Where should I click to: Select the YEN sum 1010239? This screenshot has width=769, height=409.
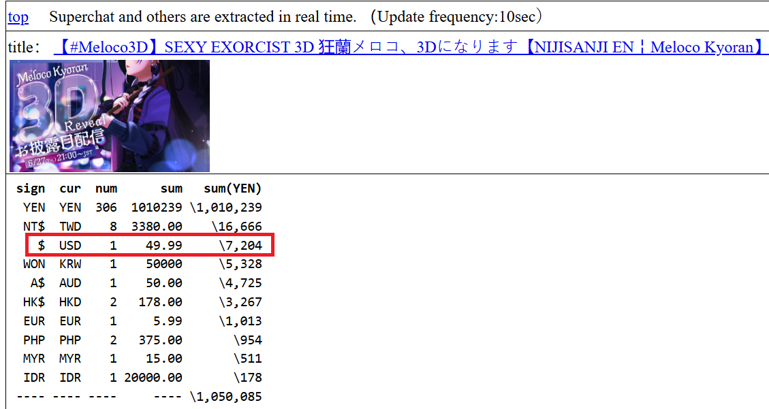coord(157,208)
